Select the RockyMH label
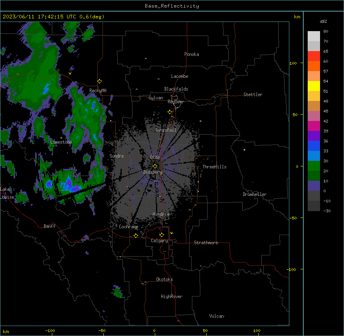The height and width of the screenshot is (336, 344). coord(98,91)
